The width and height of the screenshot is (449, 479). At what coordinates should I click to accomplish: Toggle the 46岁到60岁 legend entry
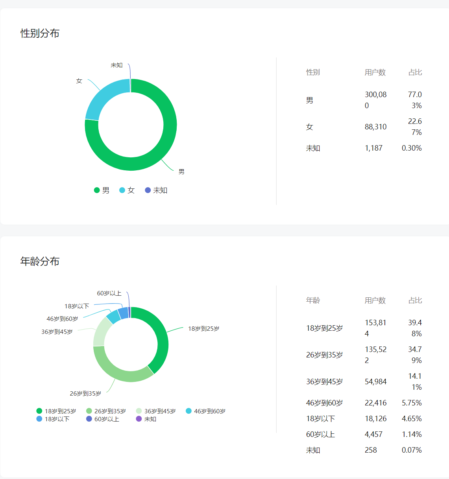[205, 411]
